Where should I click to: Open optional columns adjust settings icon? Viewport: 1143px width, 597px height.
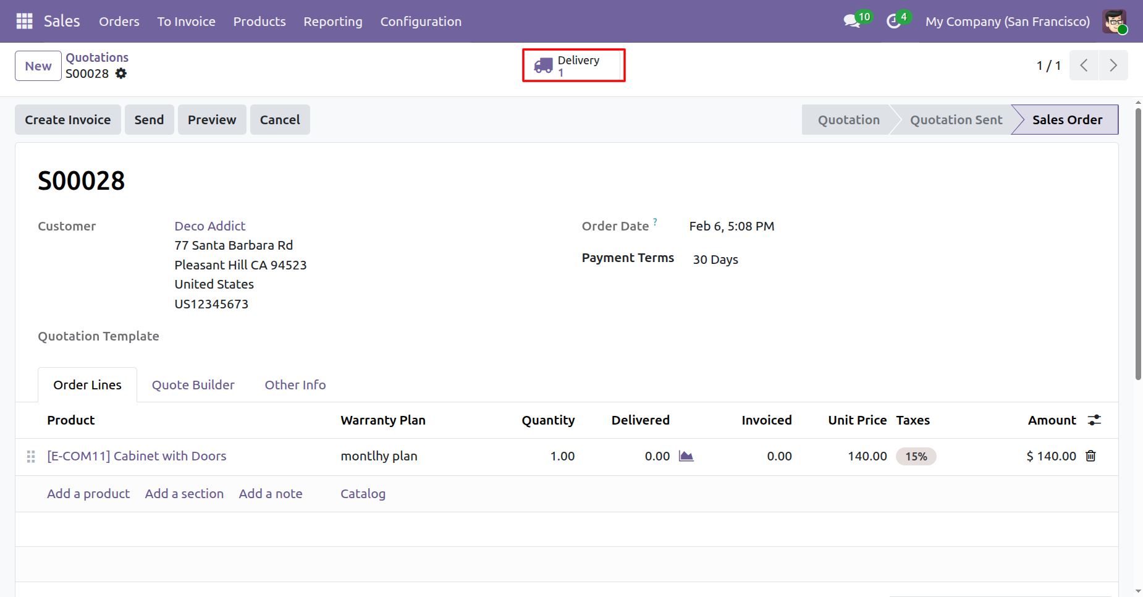tap(1094, 420)
